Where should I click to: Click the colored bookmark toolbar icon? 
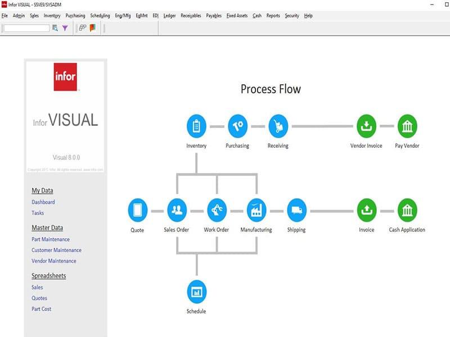click(92, 28)
